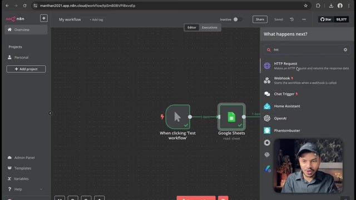356x200 pixels.
Task: Click the node search field
Action: click(306, 49)
